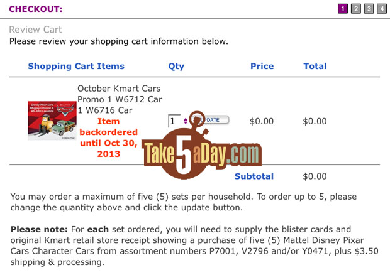
Task: Click the red Item backordered notice
Action: coord(108,137)
